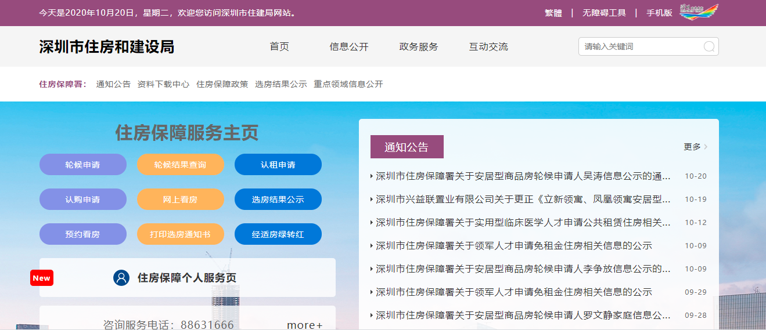Open 资料下载中心
Viewport: 766px width, 330px height.
pyautogui.click(x=163, y=84)
